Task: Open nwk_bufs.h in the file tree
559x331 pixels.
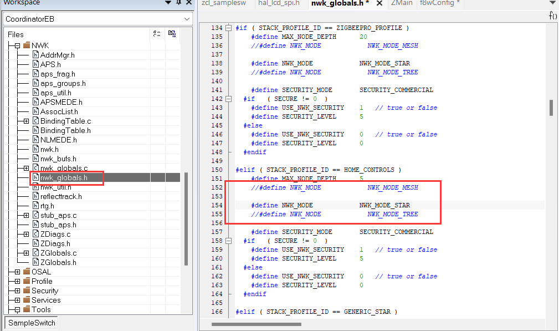Action: pos(58,159)
